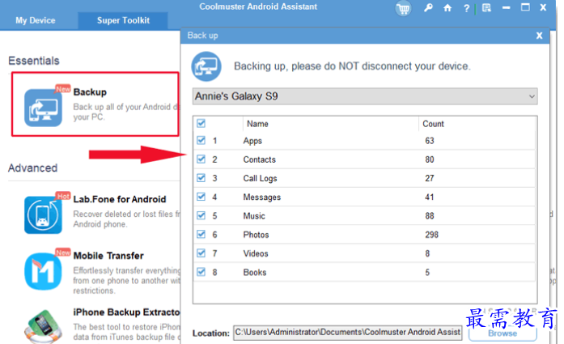The image size is (564, 344).
Task: Close the Back up dialog
Action: pos(539,36)
